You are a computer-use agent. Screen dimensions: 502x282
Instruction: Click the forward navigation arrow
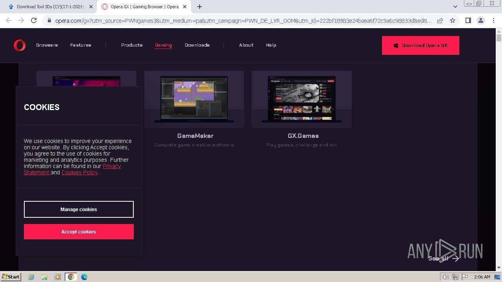pos(21,20)
